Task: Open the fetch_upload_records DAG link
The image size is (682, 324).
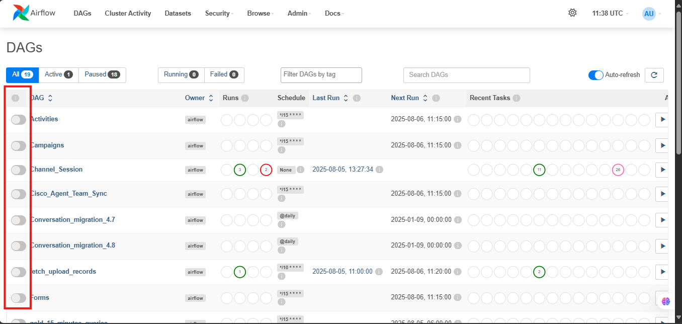Action: (x=63, y=272)
